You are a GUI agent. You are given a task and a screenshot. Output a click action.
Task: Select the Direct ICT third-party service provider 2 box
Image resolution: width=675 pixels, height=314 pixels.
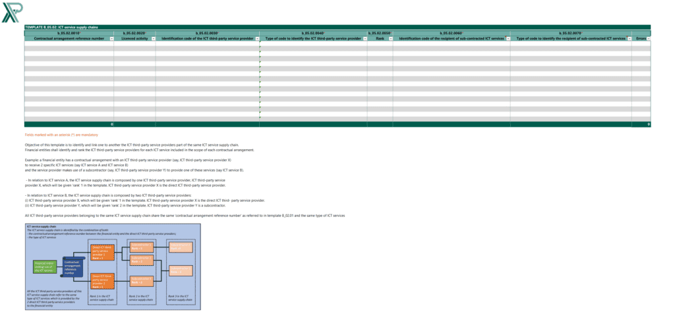click(x=103, y=281)
